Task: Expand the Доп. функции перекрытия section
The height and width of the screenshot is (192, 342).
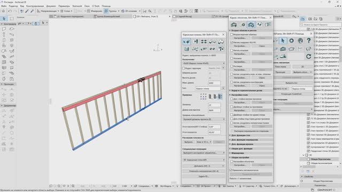Action: (251, 140)
